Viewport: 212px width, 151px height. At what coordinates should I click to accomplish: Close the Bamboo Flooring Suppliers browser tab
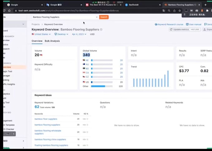[x=199, y=5]
